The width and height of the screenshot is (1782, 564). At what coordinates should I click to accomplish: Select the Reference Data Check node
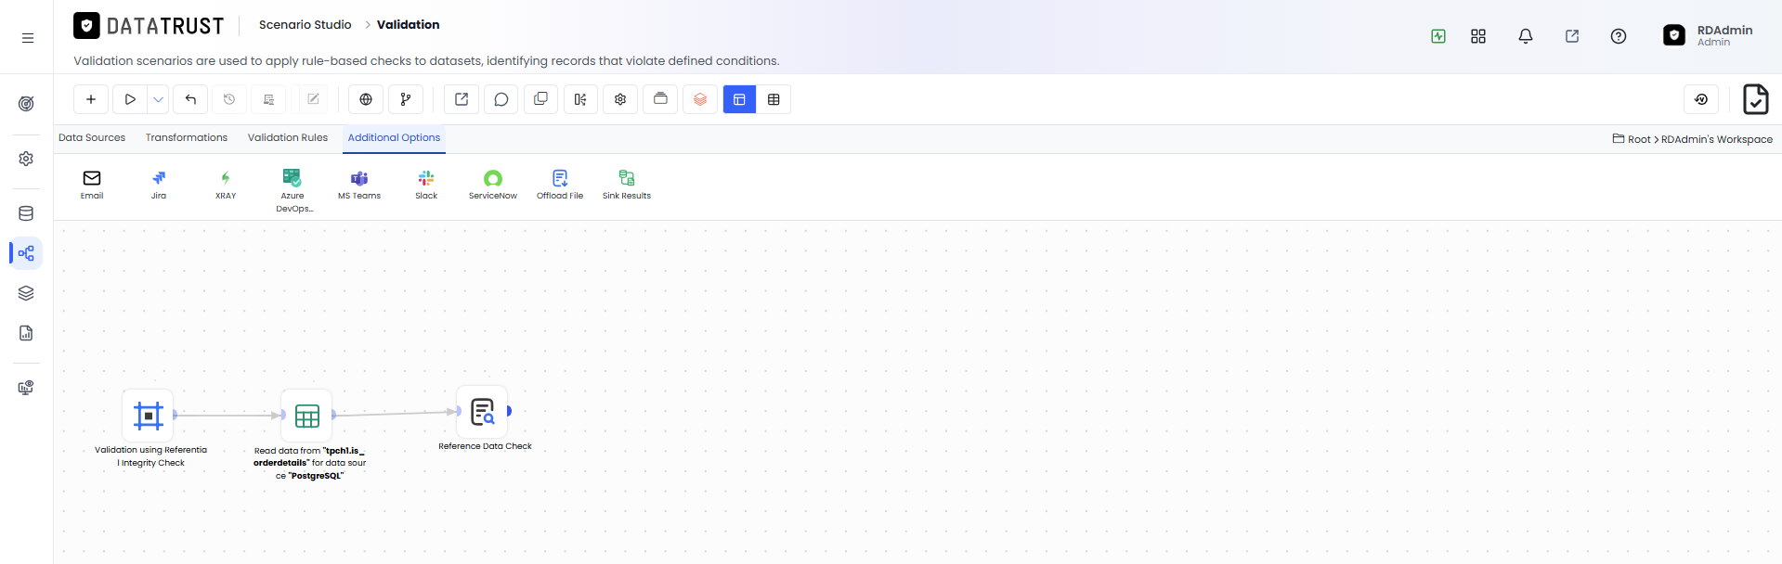483,412
